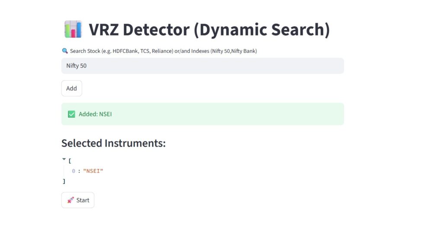Click the "Selected Instruments:" heading

coord(114,143)
